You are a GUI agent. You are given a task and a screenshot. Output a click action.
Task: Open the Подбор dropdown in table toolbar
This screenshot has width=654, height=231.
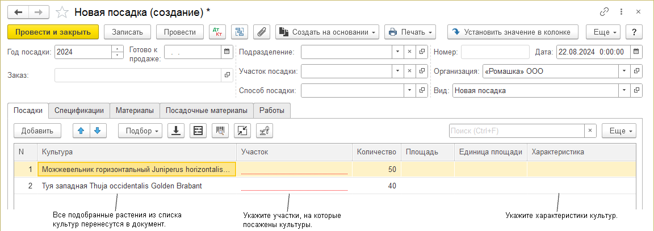tap(140, 131)
